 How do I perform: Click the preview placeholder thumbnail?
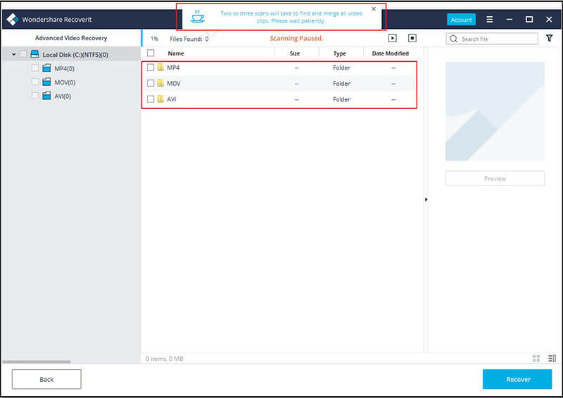point(495,111)
